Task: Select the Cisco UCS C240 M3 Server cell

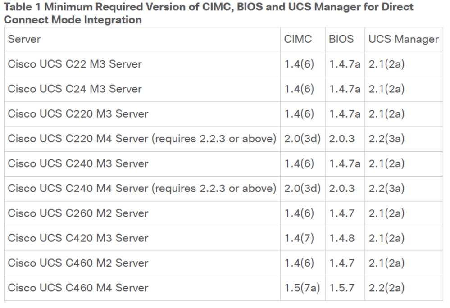Action: pyautogui.click(x=78, y=163)
